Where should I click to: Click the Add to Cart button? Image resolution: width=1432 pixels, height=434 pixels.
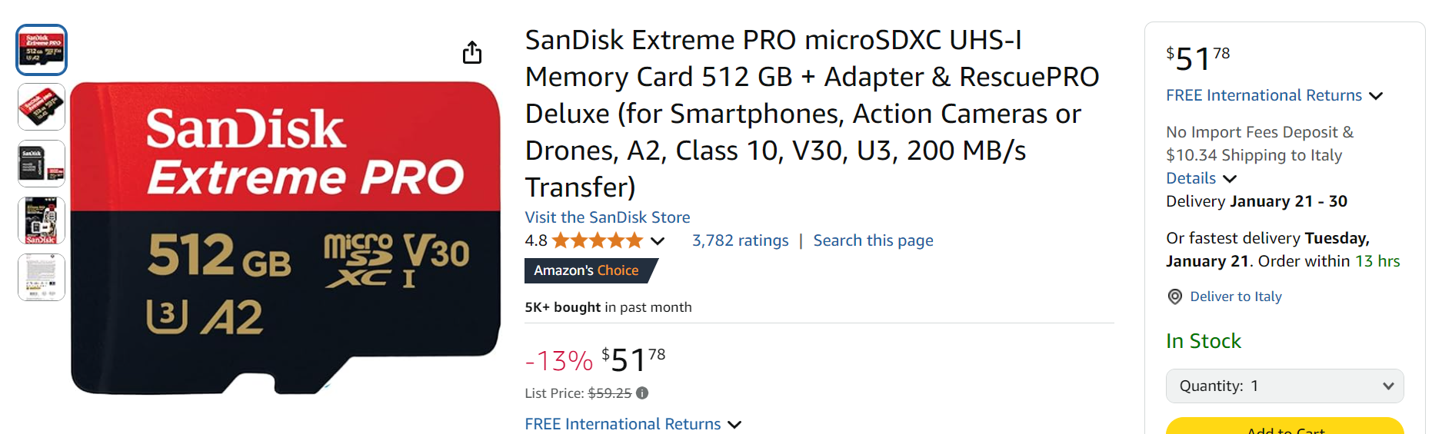coord(1285,426)
